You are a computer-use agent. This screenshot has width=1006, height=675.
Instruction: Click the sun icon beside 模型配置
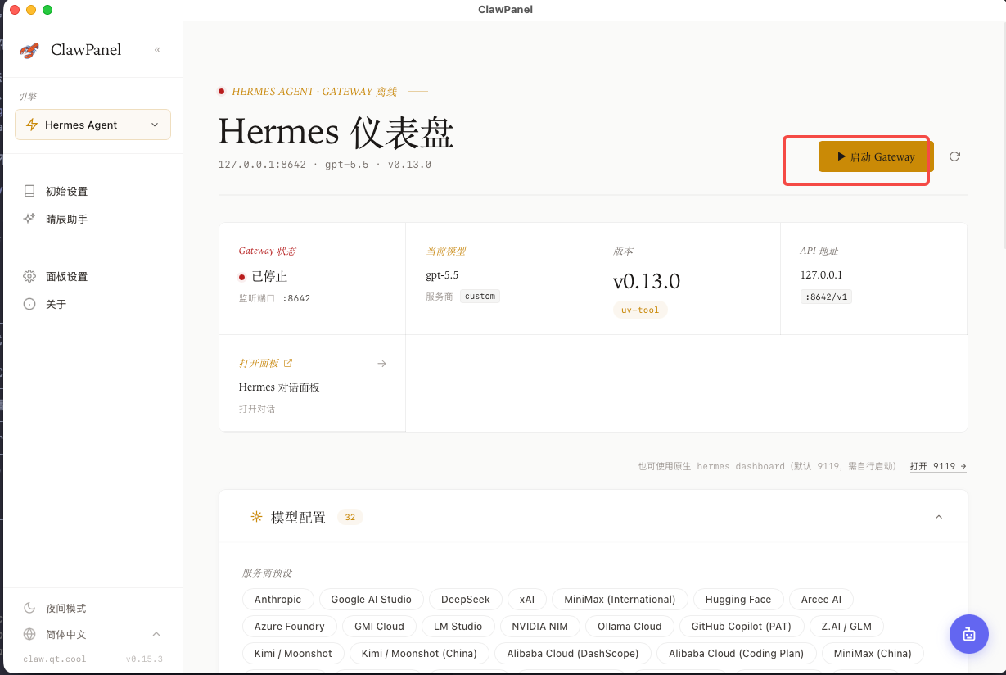coord(256,517)
